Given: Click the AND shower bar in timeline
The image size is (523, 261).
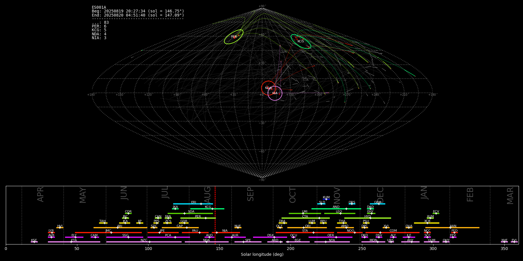Looking at the screenshot, I should pyautogui.click(x=336, y=209).
